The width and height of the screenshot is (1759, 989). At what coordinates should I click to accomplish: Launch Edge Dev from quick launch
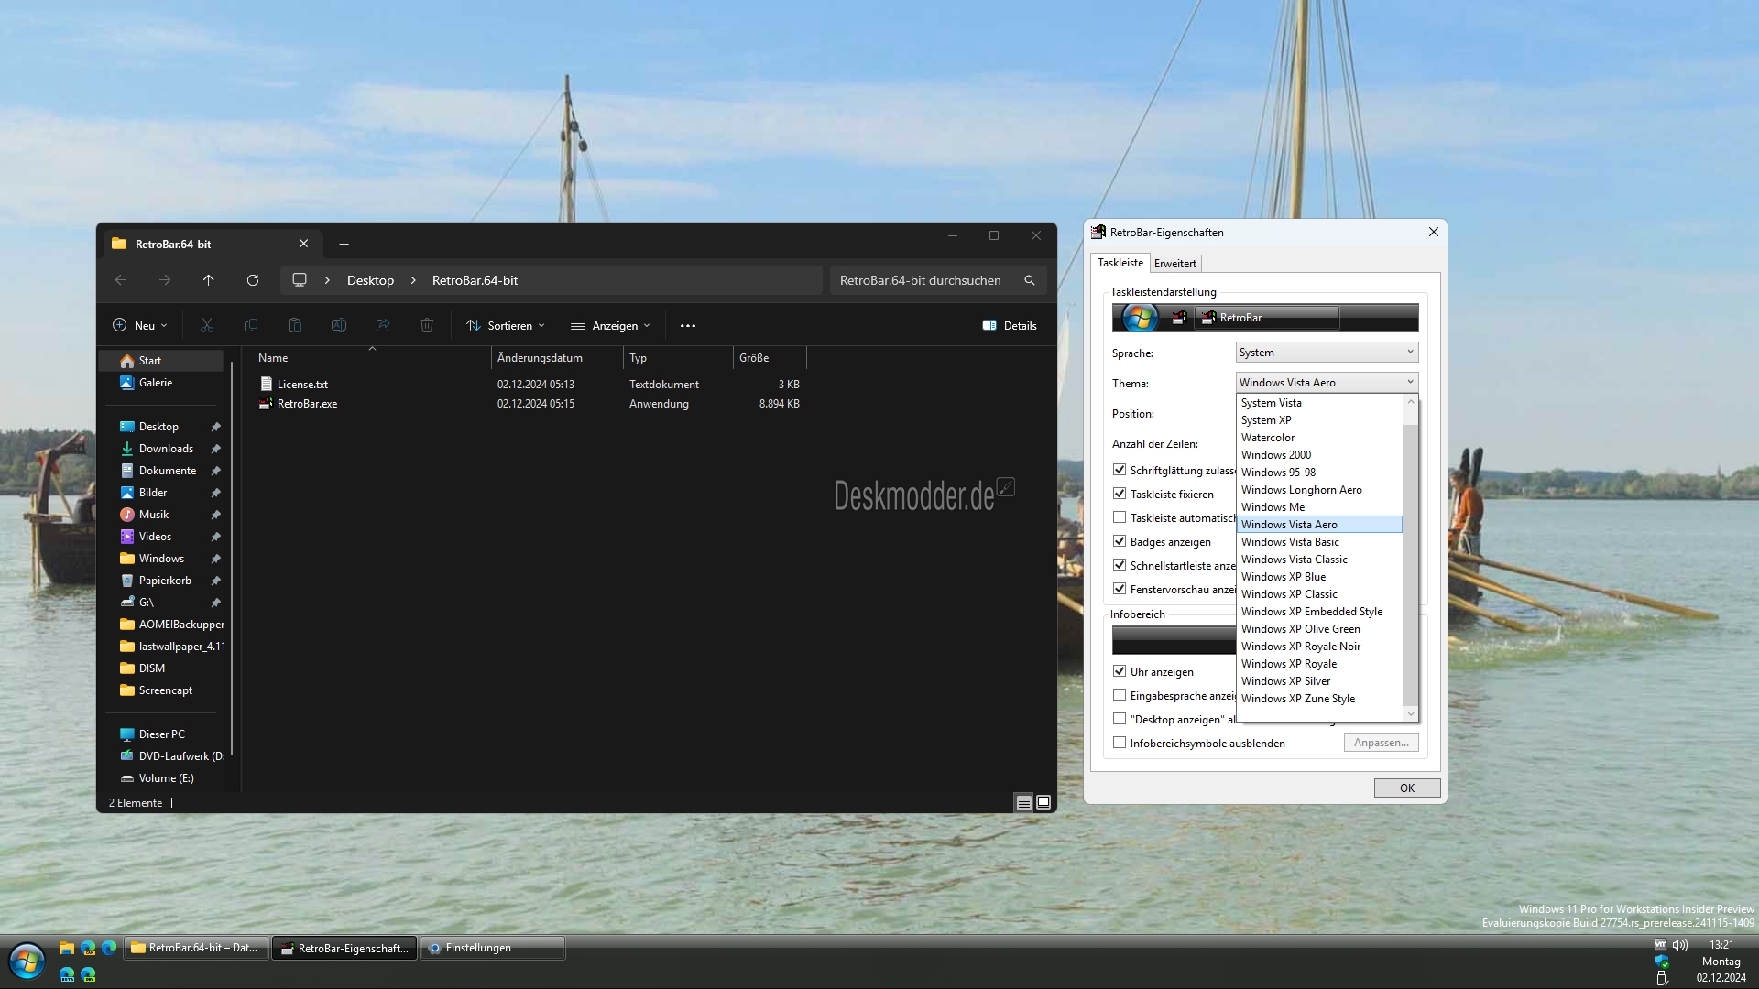88,974
